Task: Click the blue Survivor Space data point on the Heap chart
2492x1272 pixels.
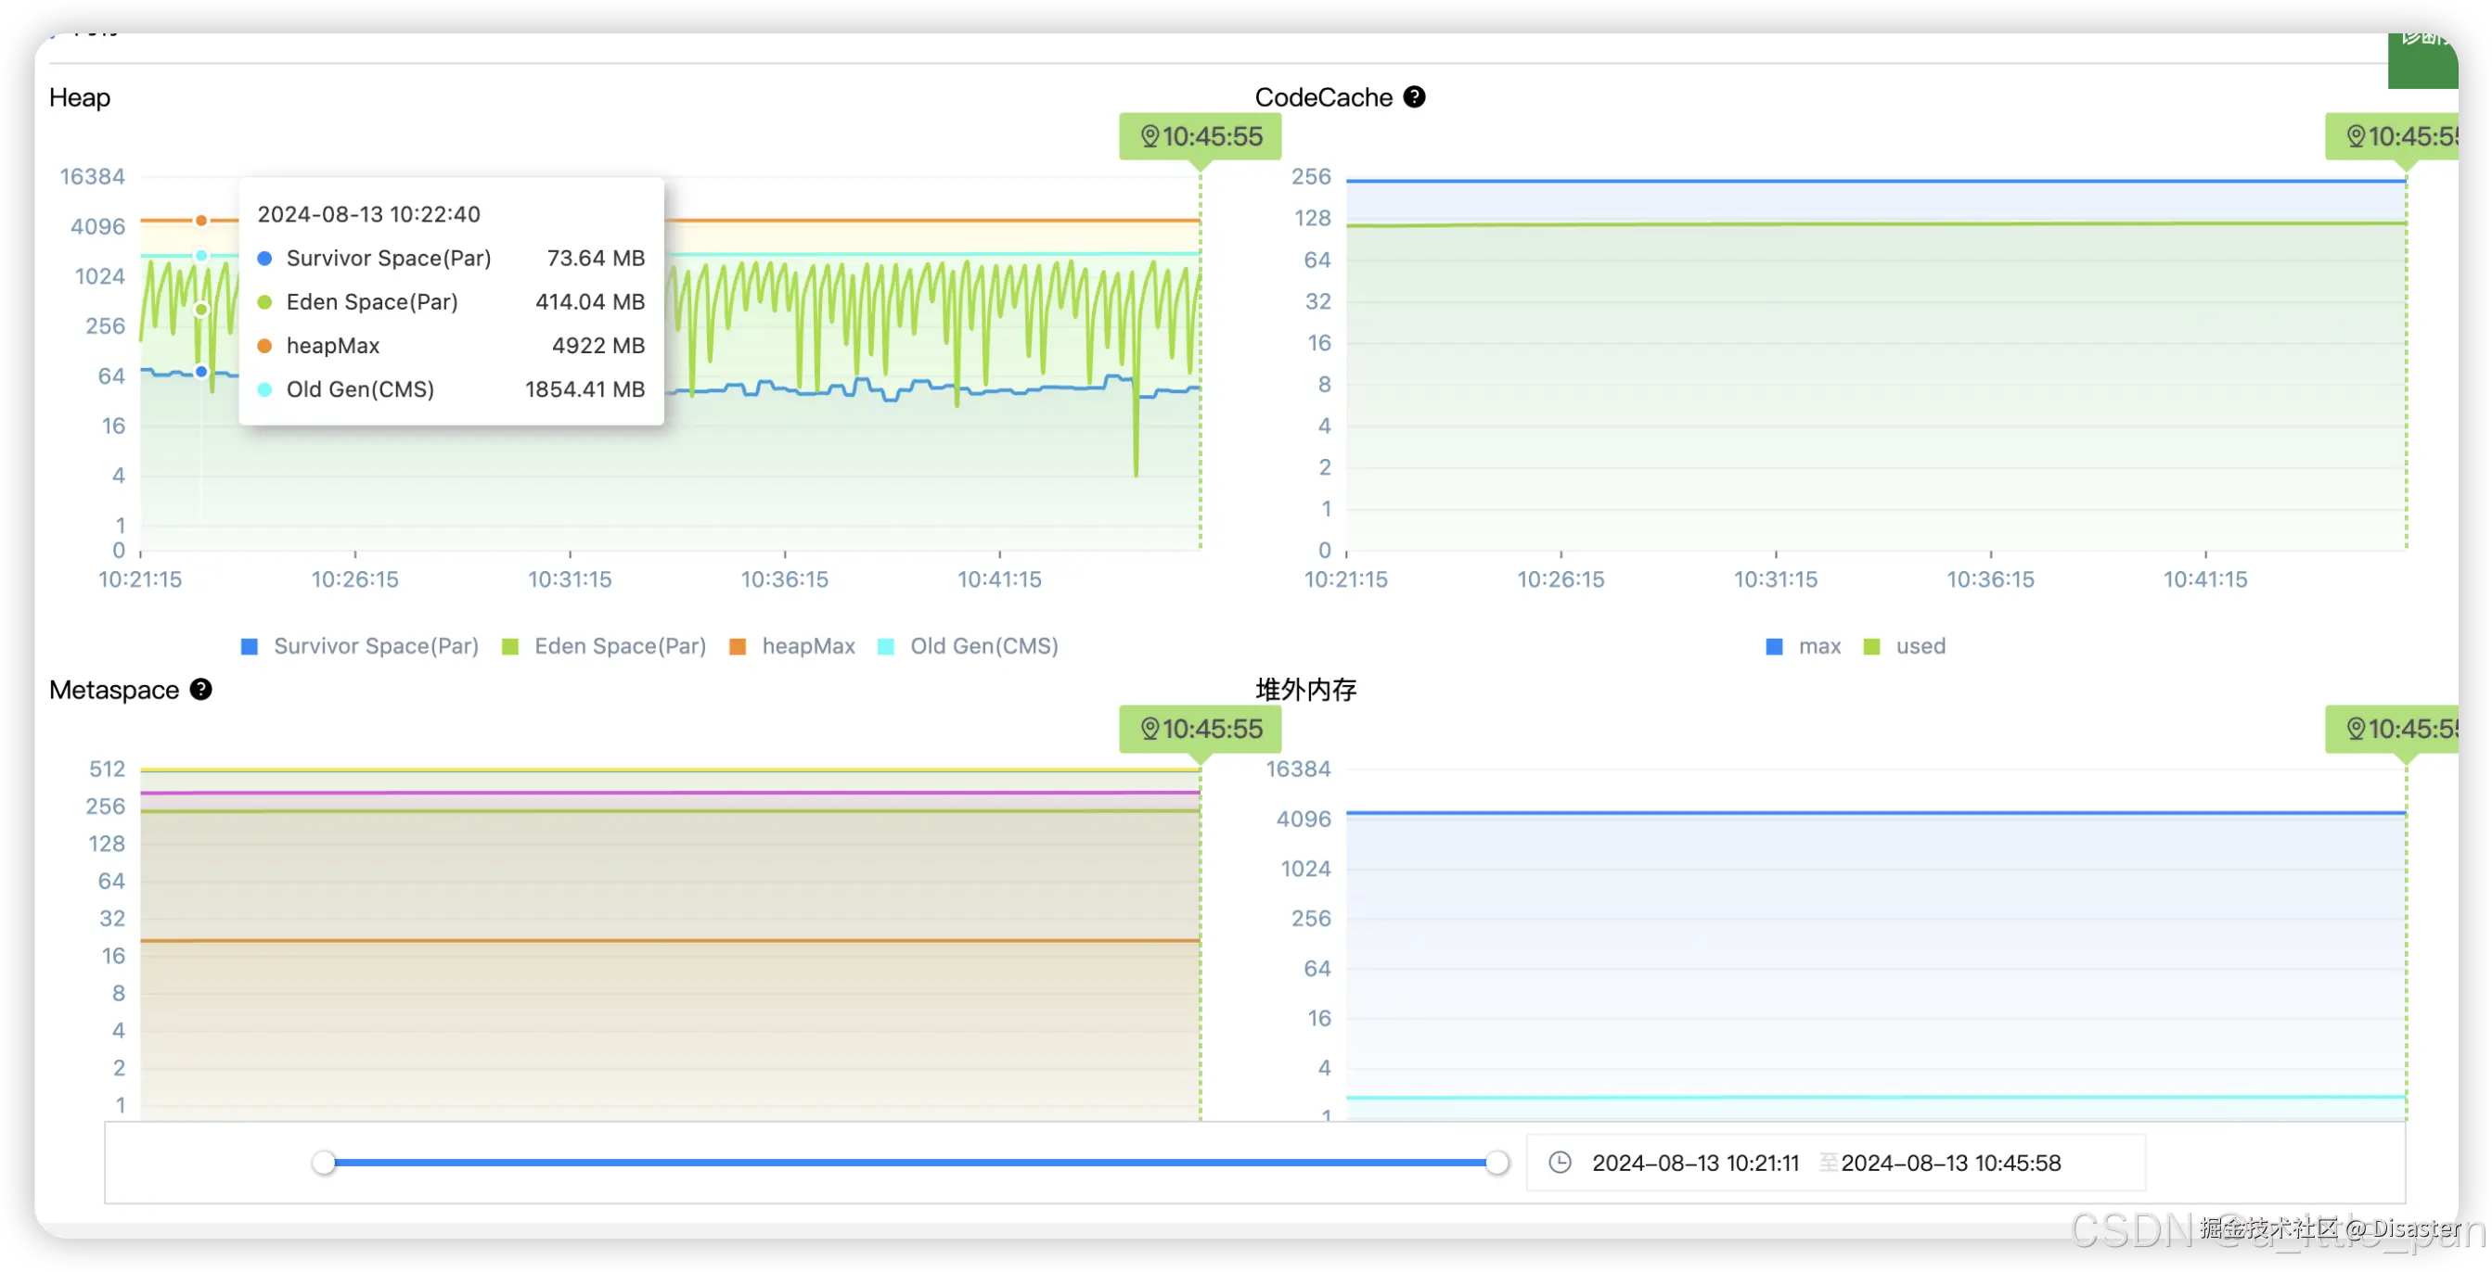Action: tap(201, 371)
